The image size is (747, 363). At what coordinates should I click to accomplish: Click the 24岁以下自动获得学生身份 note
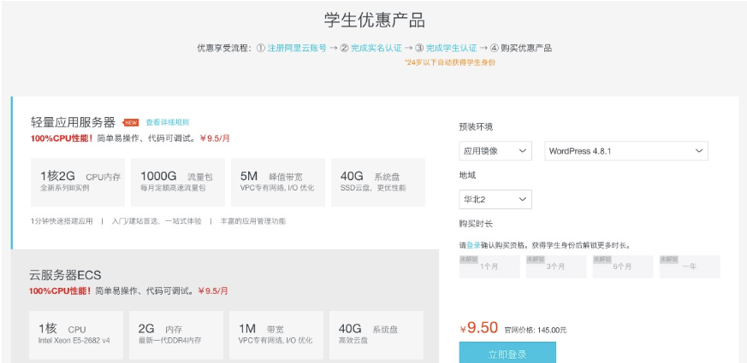(x=450, y=62)
